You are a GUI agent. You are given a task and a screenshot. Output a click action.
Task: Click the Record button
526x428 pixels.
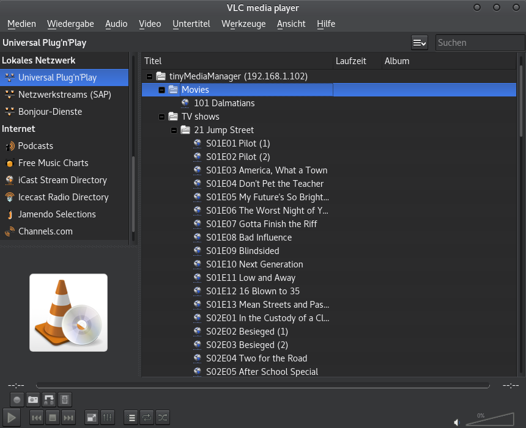(x=18, y=399)
